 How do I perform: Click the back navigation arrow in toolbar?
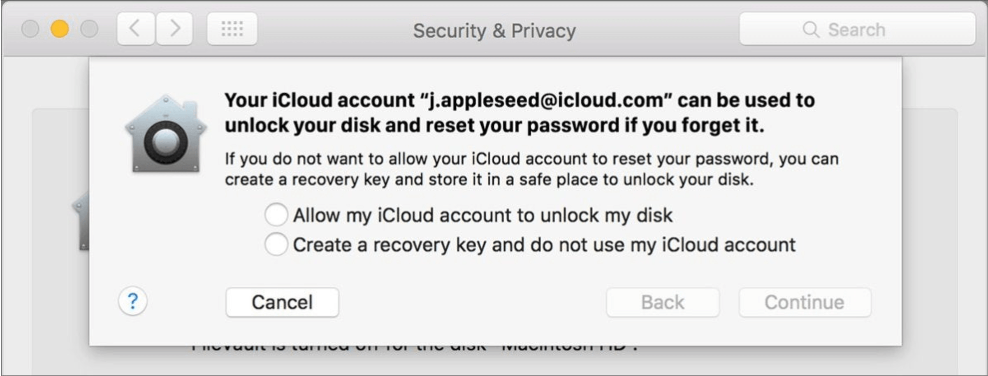coord(136,29)
